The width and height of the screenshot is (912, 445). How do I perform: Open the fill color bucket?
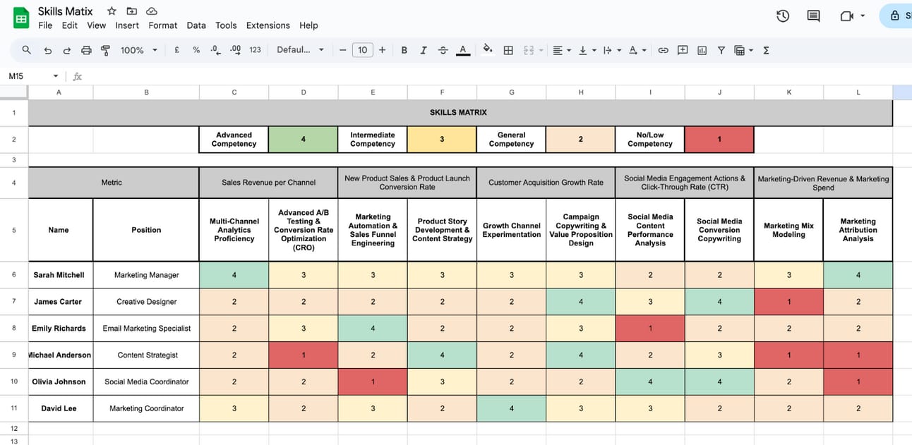click(487, 50)
